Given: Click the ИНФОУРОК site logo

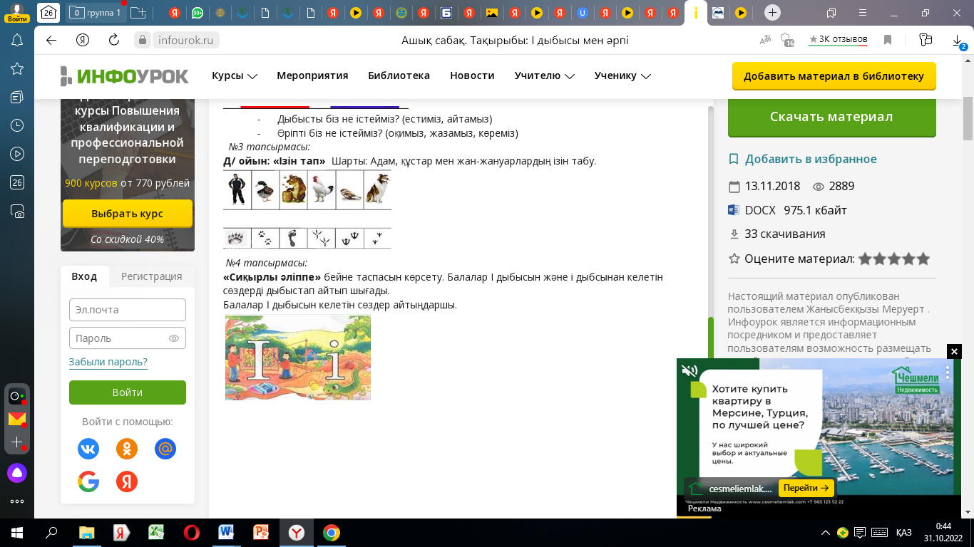Looking at the screenshot, I should coord(125,75).
